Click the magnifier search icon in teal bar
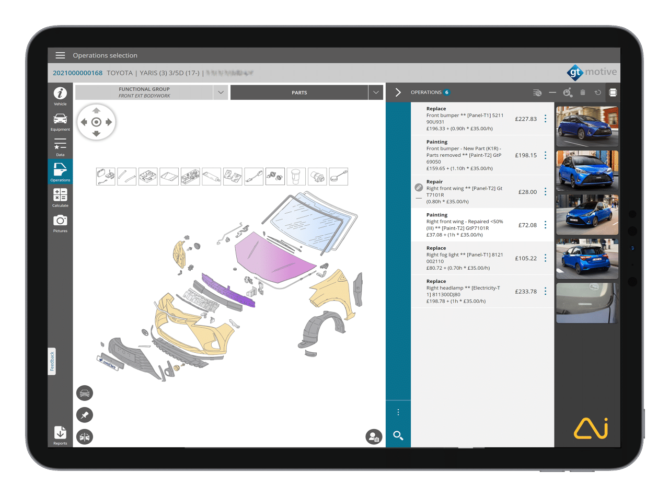 tap(398, 435)
